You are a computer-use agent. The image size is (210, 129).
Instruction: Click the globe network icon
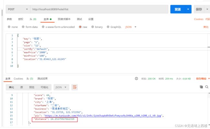136,79
